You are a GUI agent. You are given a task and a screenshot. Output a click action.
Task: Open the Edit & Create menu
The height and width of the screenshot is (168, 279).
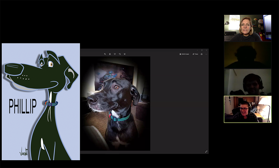click(x=184, y=54)
